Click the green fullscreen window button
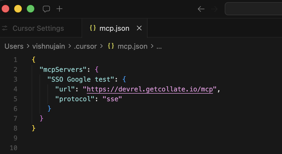This screenshot has width=282, height=154. click(x=31, y=9)
